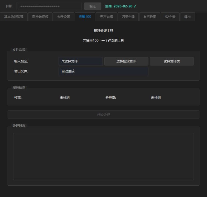Click the 帧率 value 未检测

[65, 98]
